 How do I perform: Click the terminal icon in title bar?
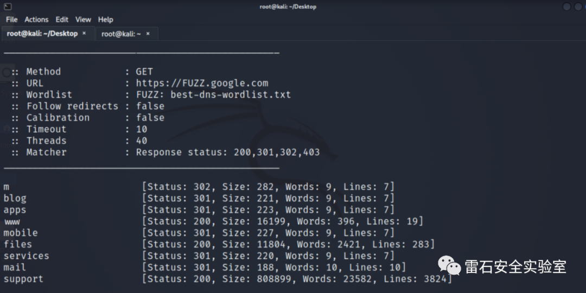pyautogui.click(x=8, y=7)
